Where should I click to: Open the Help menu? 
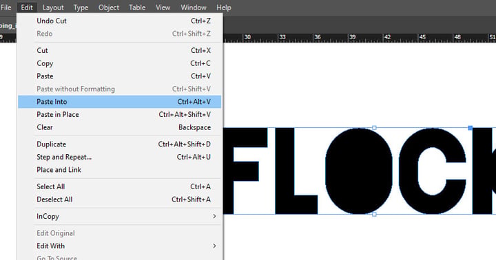click(x=224, y=8)
